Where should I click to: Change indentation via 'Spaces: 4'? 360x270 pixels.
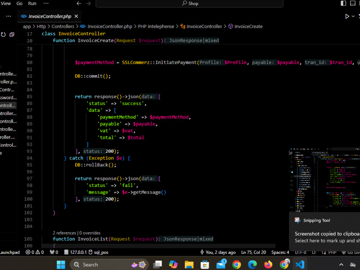(x=280, y=252)
